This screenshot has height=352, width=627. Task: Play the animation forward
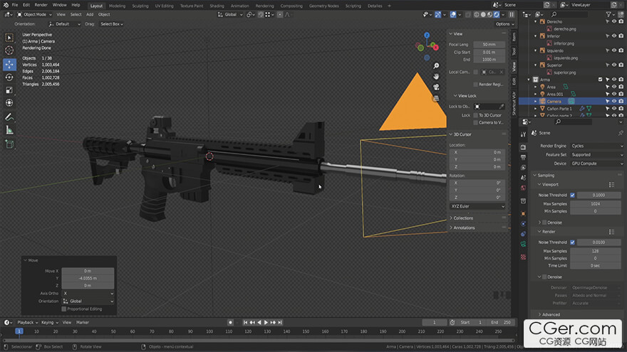point(266,322)
